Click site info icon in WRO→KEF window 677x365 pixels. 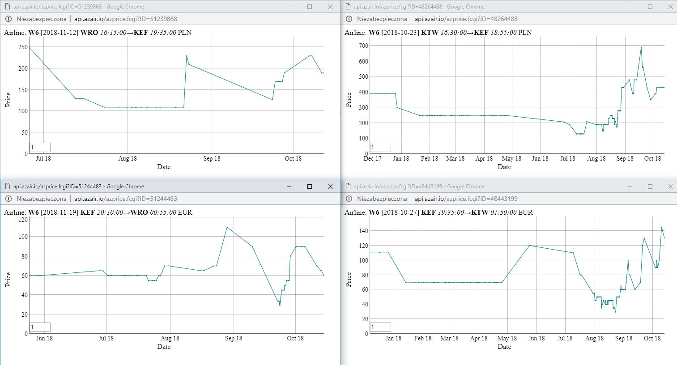click(9, 19)
